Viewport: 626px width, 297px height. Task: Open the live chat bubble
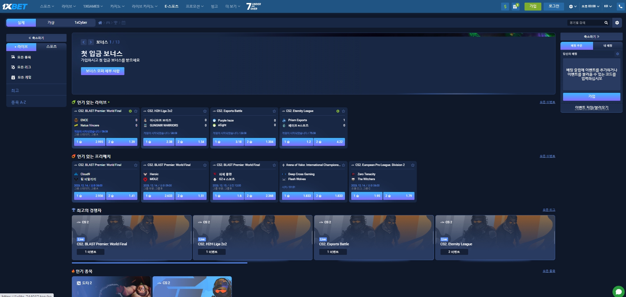618,291
